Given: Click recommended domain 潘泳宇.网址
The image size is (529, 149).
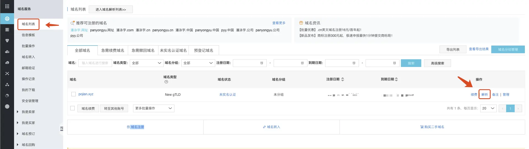Looking at the screenshot, I should 79,30.
